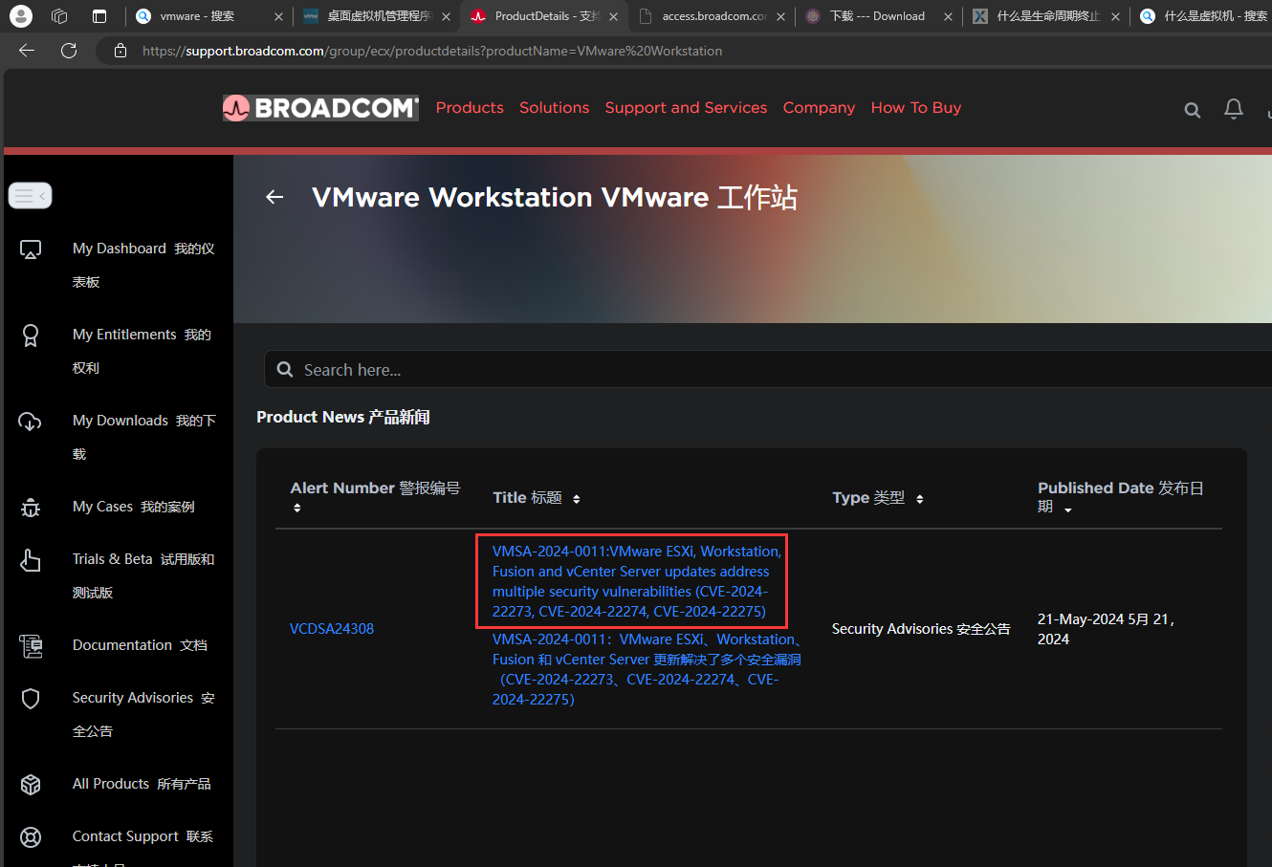The image size is (1272, 867).
Task: Switch to the 桌面虚拟机管理程序 tab
Action: click(x=377, y=16)
